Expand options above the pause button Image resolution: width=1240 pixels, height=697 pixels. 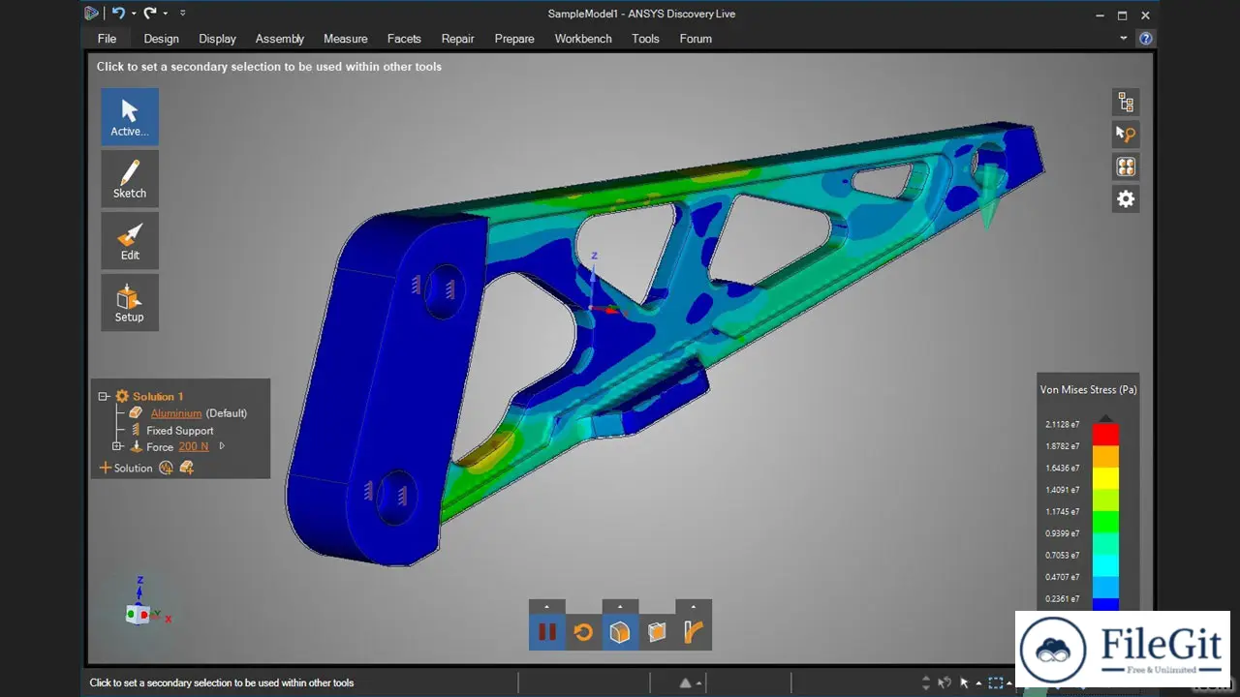point(547,607)
